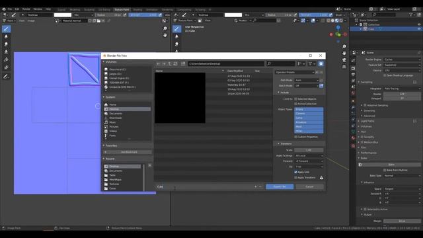Switch to Layout workspace tab
The height and width of the screenshot is (238, 423).
[x=61, y=10]
